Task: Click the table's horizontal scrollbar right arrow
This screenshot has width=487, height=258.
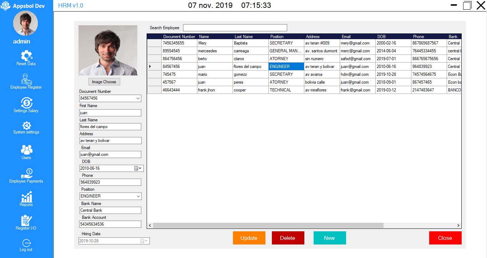Action: tap(458, 226)
